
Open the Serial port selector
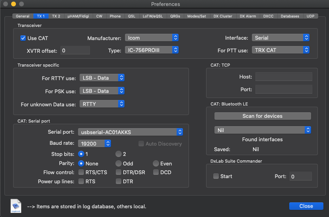coord(130,132)
